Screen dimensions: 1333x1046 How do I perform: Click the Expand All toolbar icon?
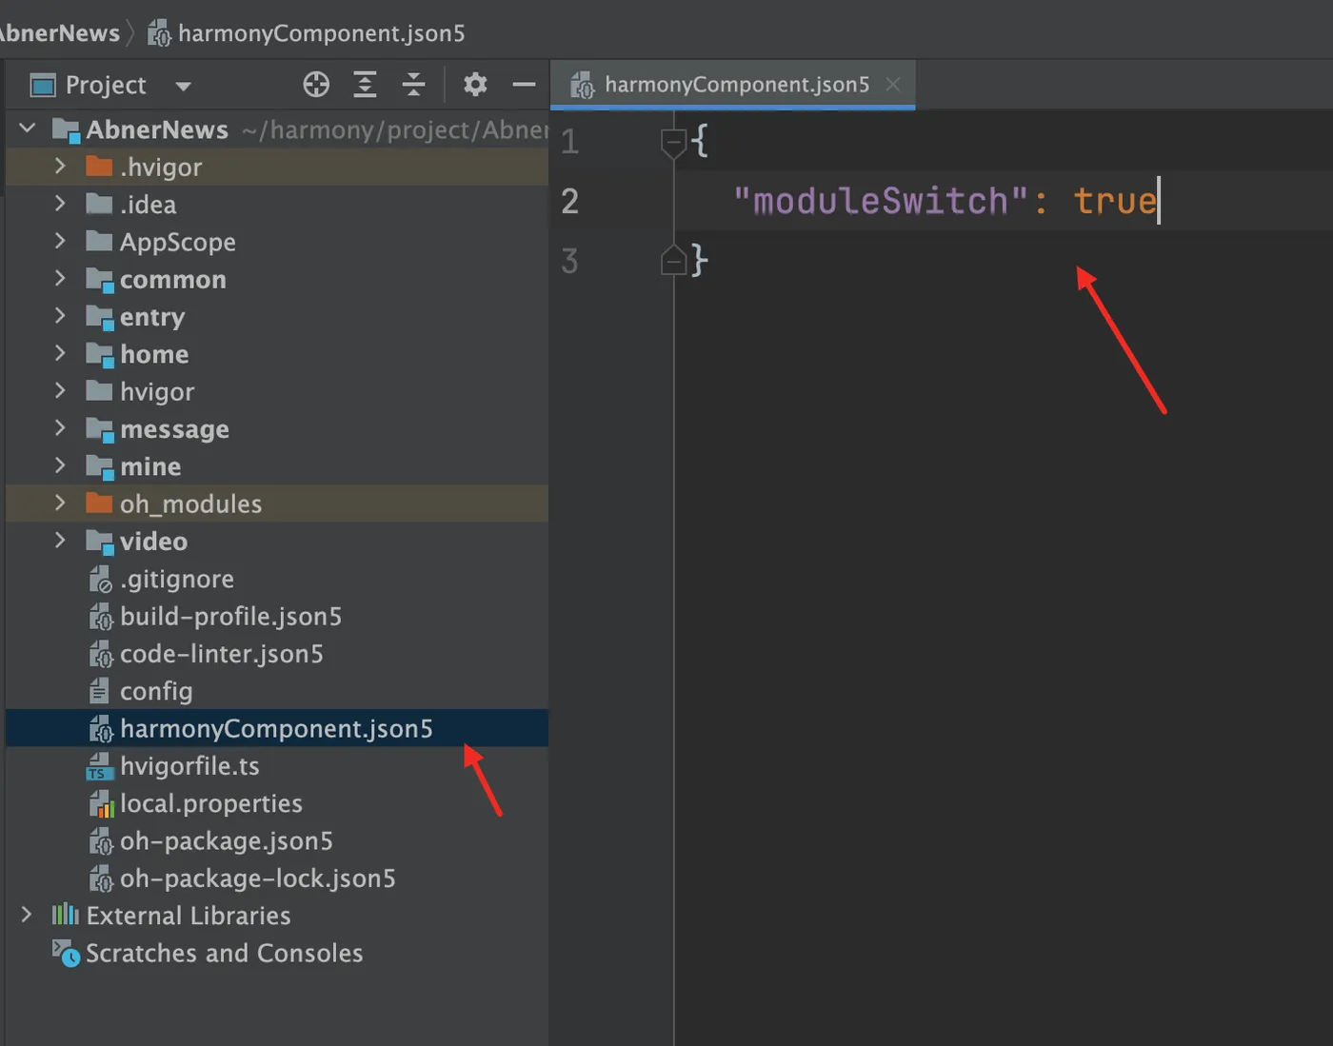pyautogui.click(x=365, y=85)
